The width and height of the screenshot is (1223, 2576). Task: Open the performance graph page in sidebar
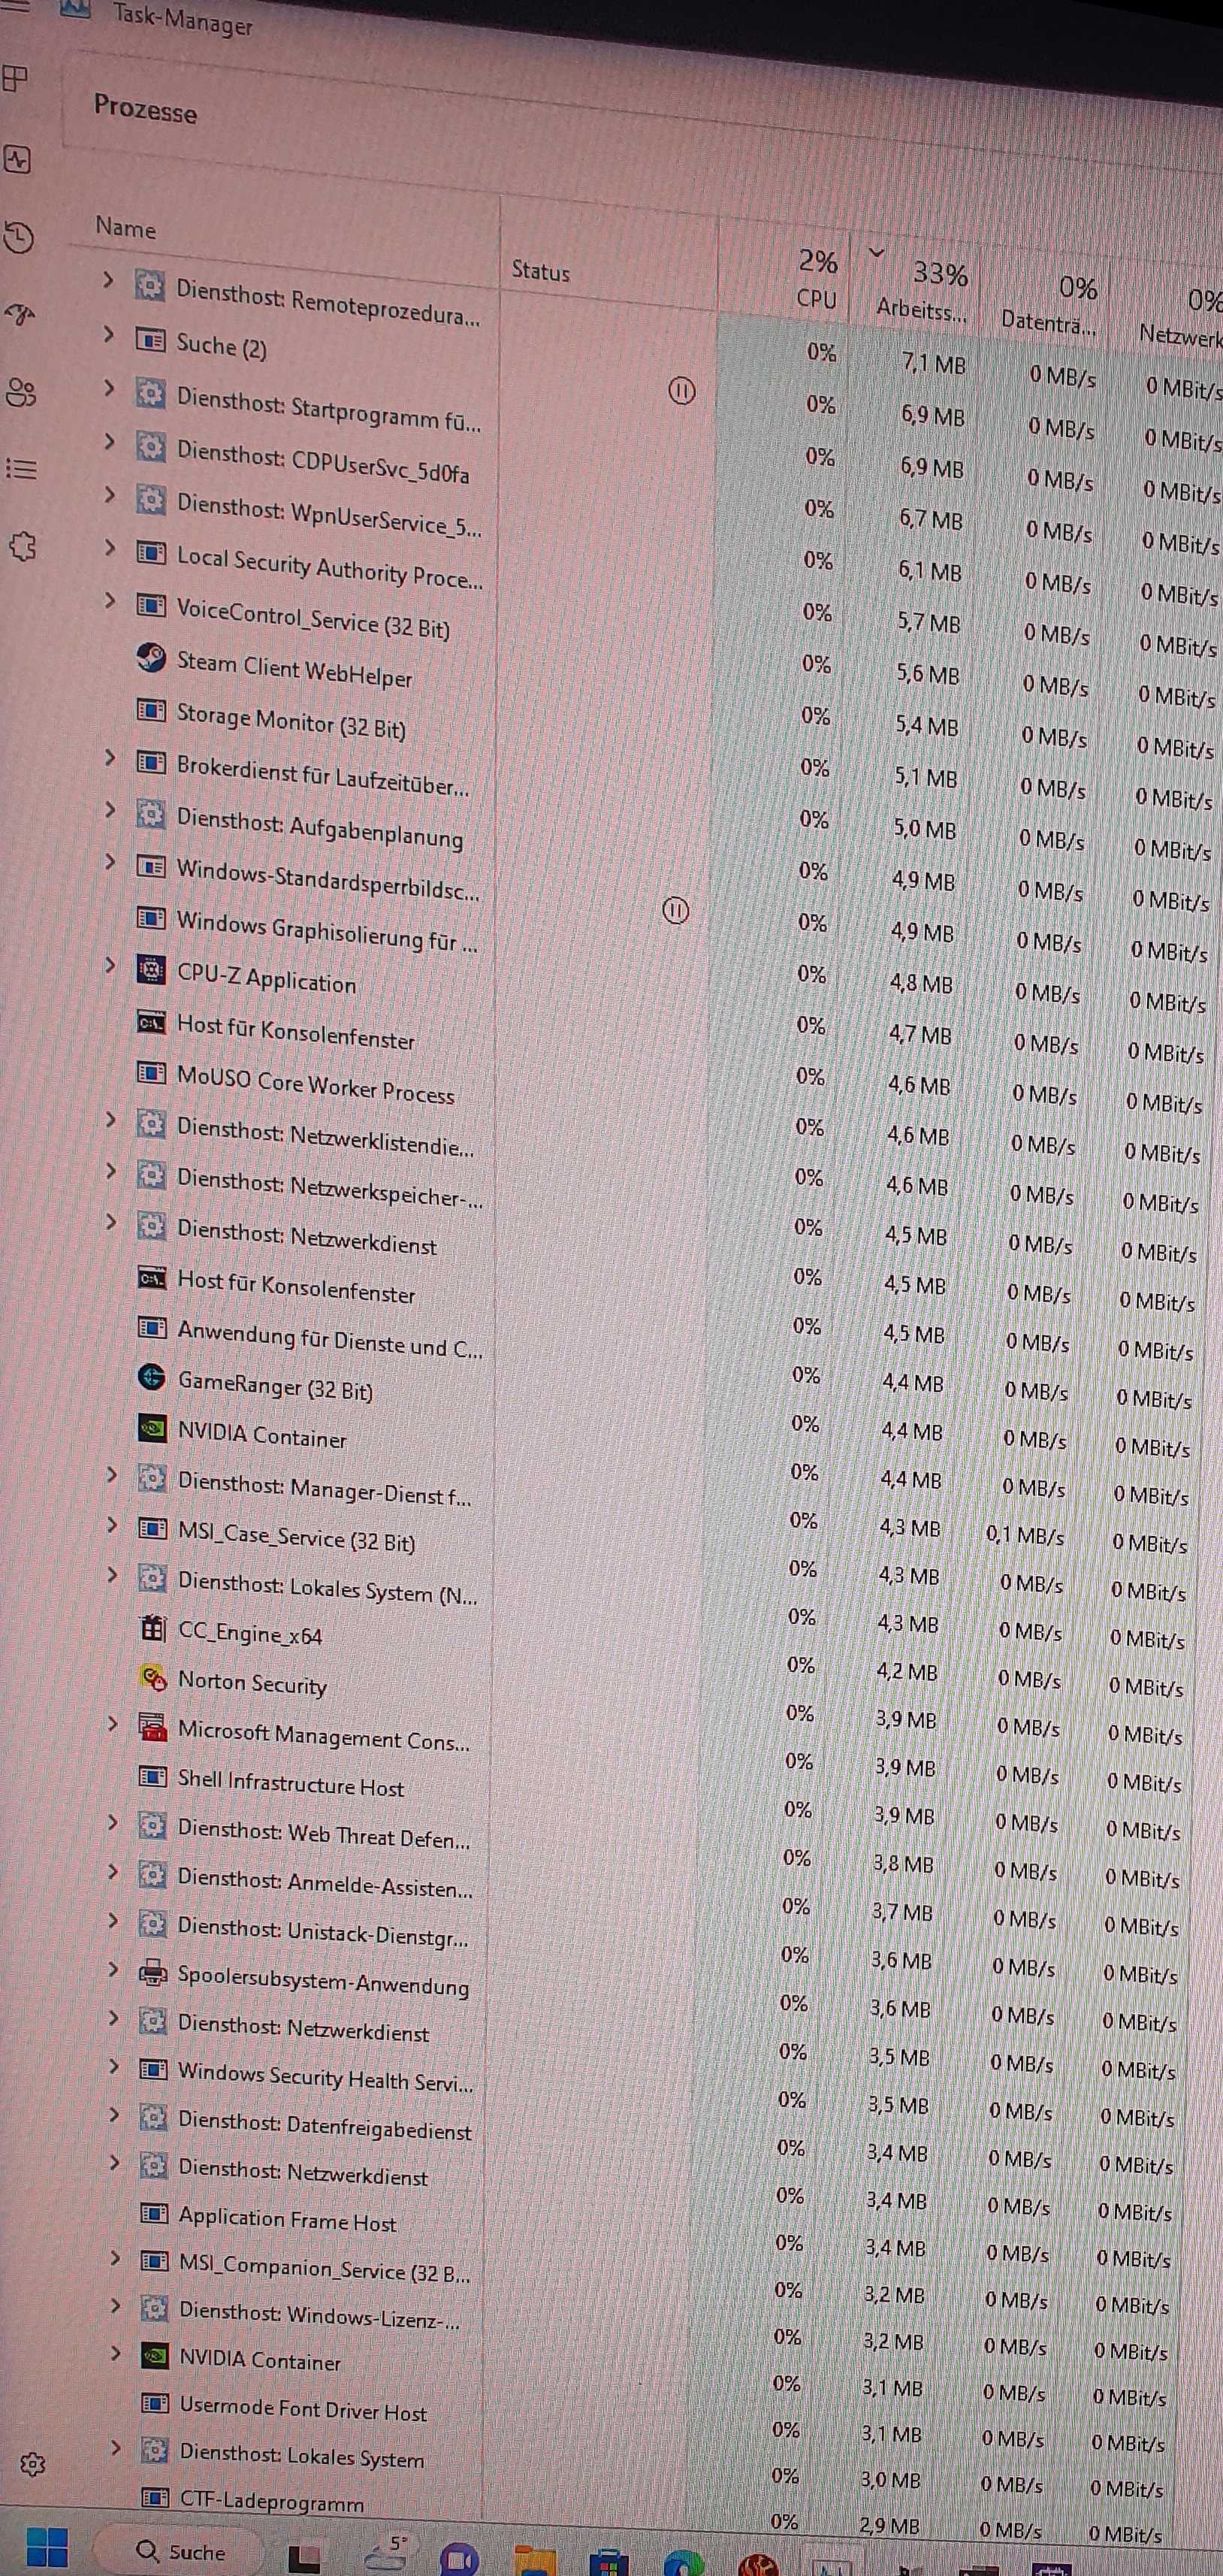[x=18, y=159]
